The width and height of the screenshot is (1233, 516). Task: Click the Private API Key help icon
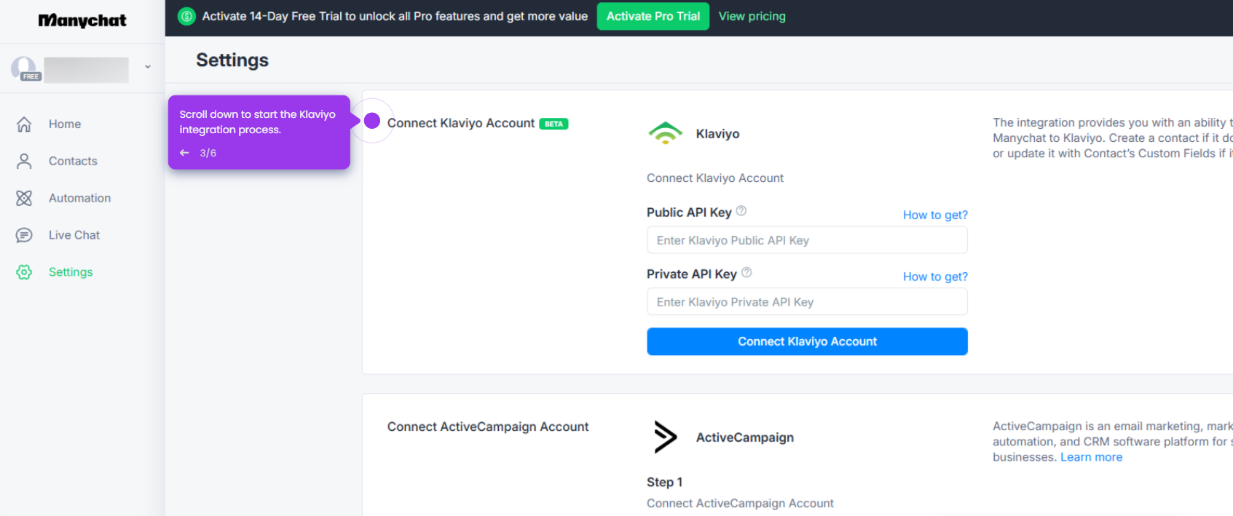(747, 273)
